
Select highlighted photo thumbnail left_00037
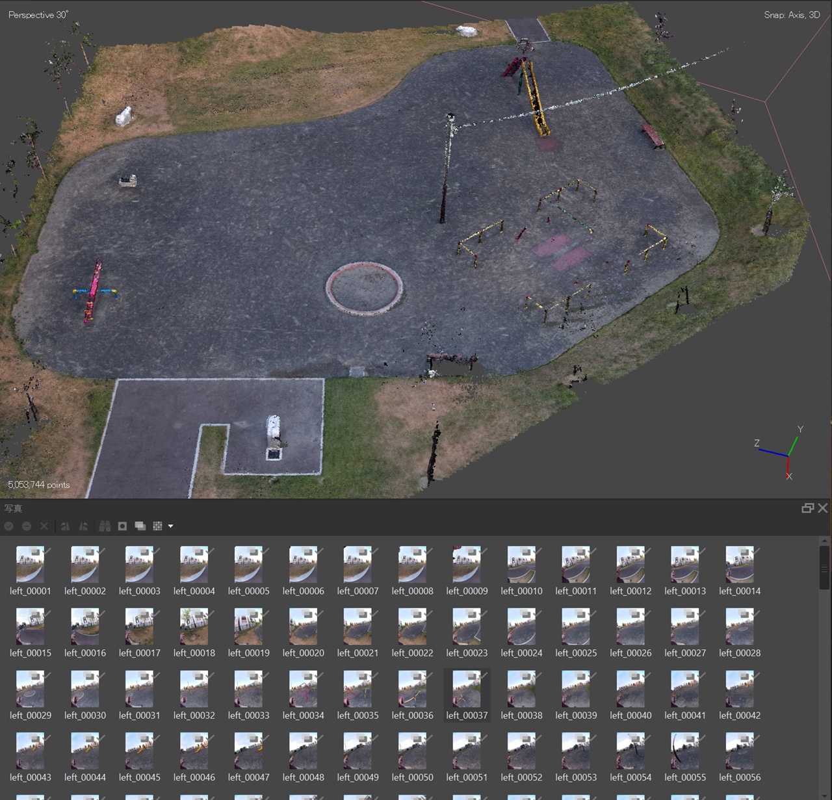pyautogui.click(x=467, y=689)
